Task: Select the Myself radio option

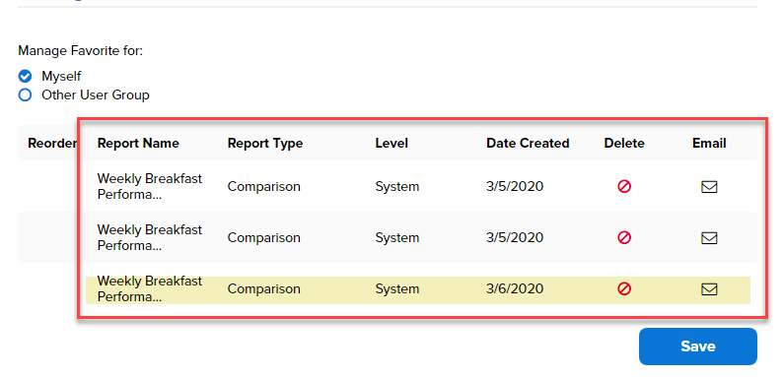Action: pos(25,77)
